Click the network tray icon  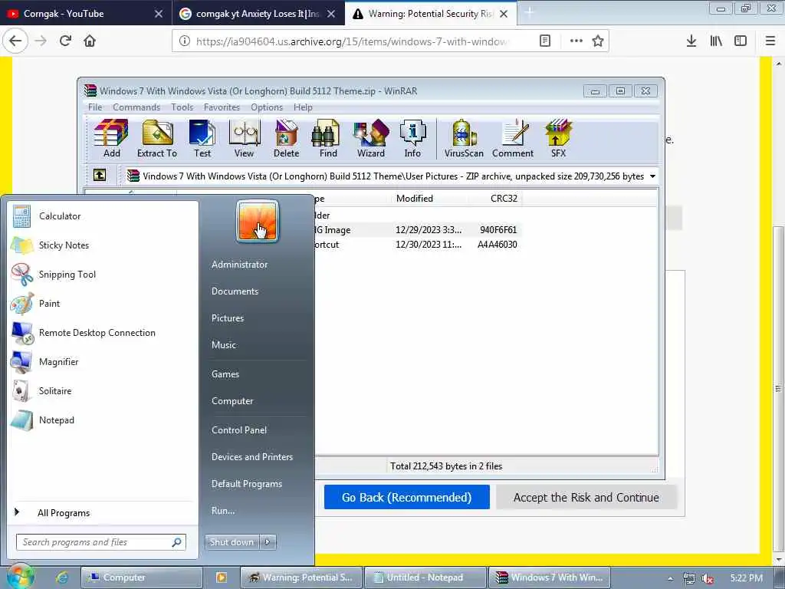689,578
